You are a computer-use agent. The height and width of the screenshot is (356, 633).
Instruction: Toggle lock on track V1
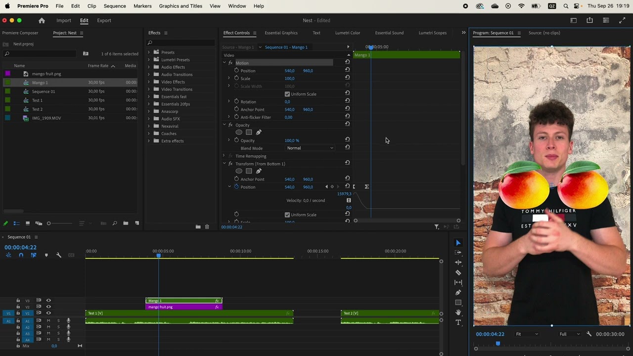tap(18, 313)
